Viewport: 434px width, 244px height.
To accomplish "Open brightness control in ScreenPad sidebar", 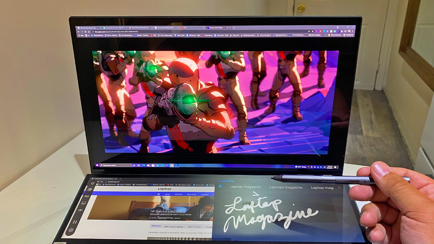I will coord(93,183).
